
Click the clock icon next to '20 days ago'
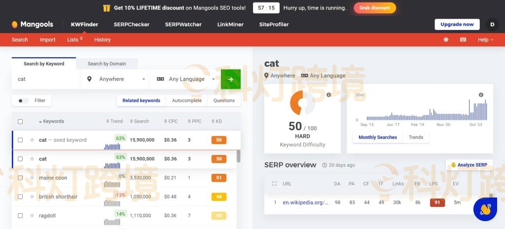pos(325,165)
